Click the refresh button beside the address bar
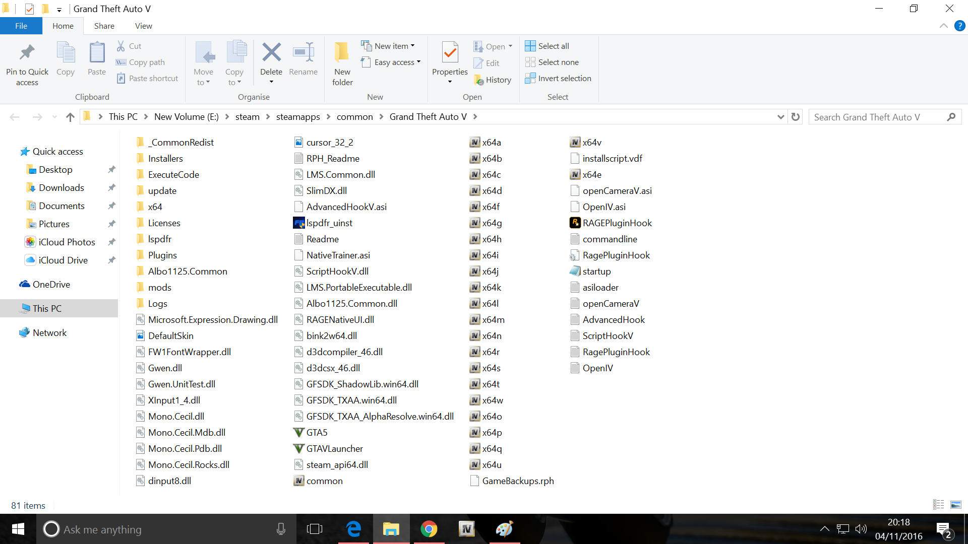 (x=796, y=117)
